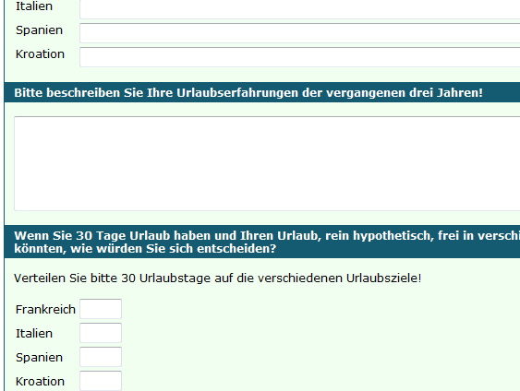Focus the wide Spanien text input
520x391 pixels.
[300, 33]
